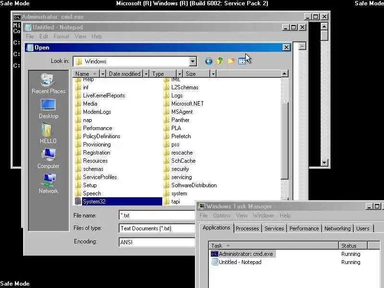Open the Encoding combo box
The image size is (384, 288).
[157, 242]
